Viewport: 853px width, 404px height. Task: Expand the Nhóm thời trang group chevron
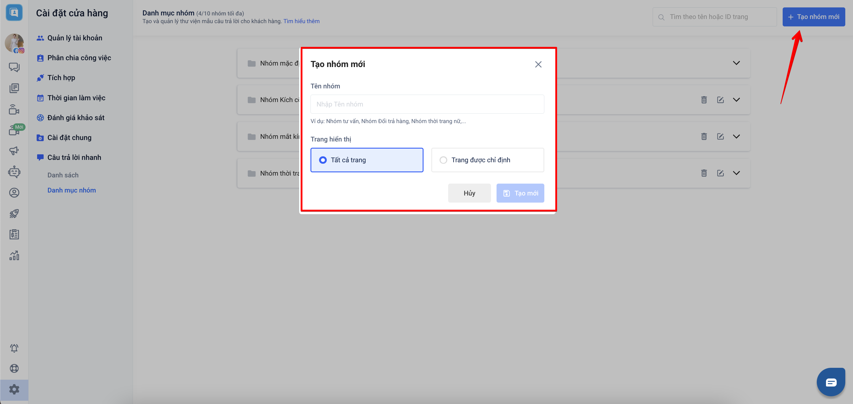(x=736, y=173)
